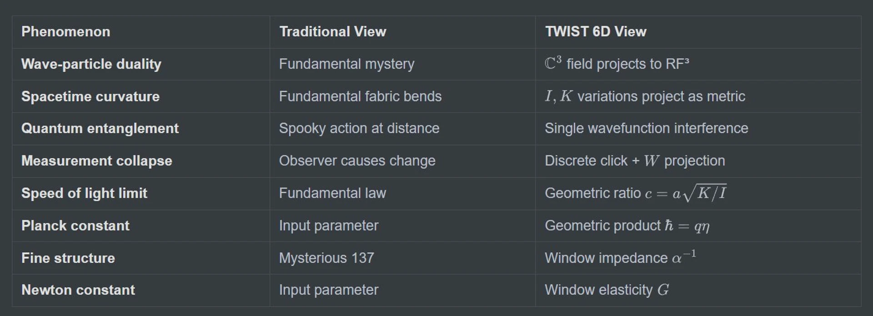The height and width of the screenshot is (316, 873).
Task: Click the Geometric ratio formula cell
Action: pyautogui.click(x=635, y=193)
